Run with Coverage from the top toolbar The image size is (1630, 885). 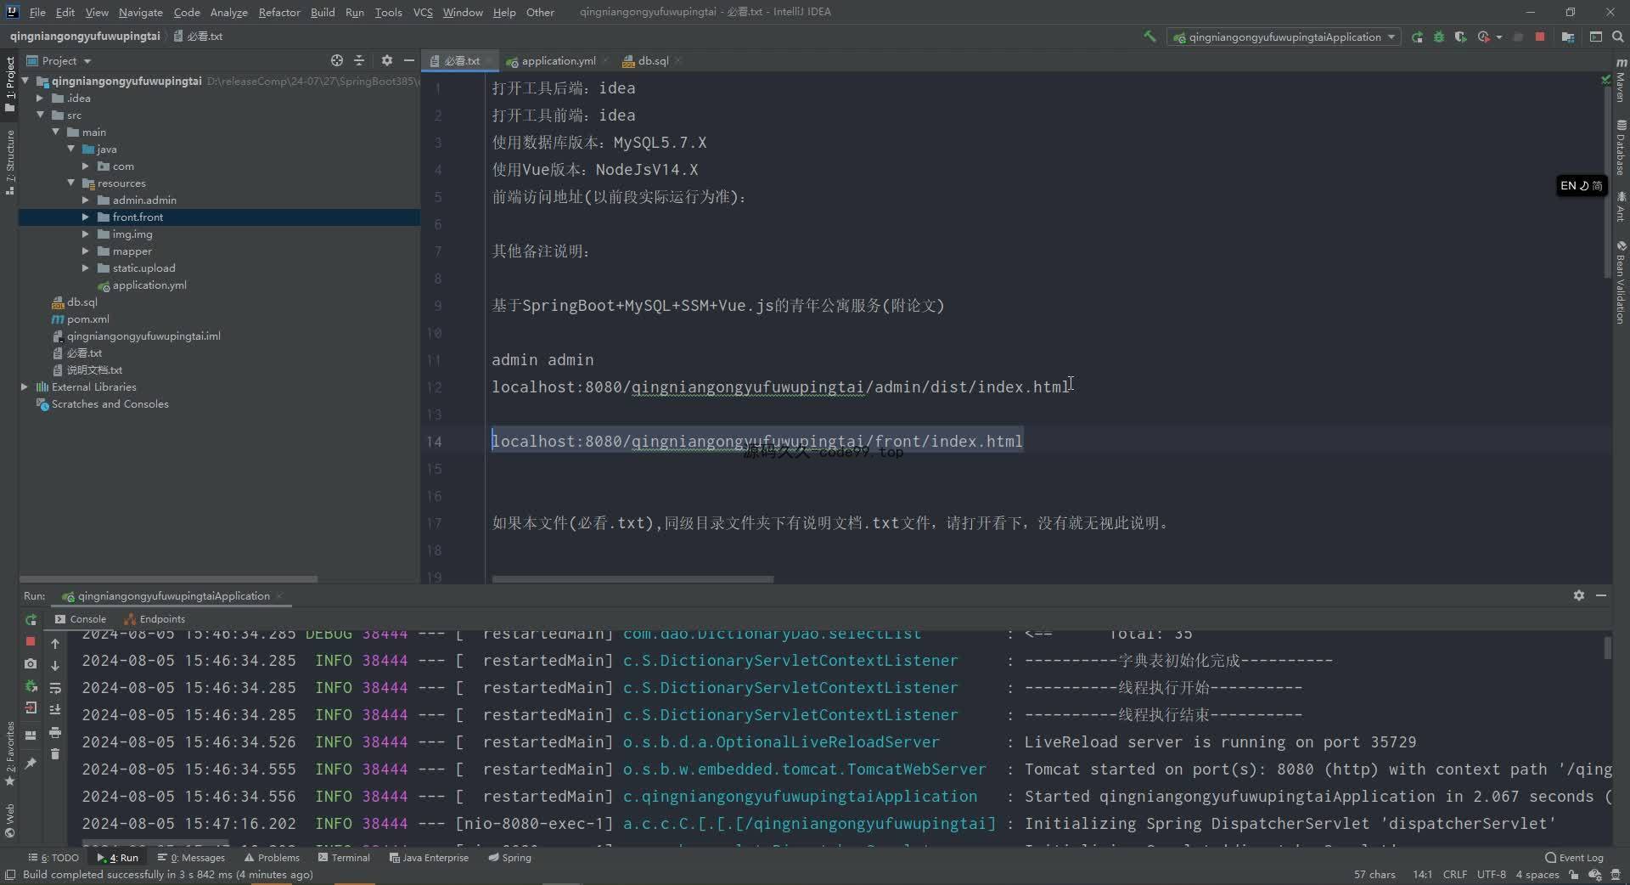pos(1460,37)
